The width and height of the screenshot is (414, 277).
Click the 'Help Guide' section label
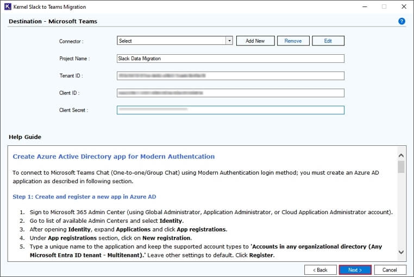tap(25, 137)
